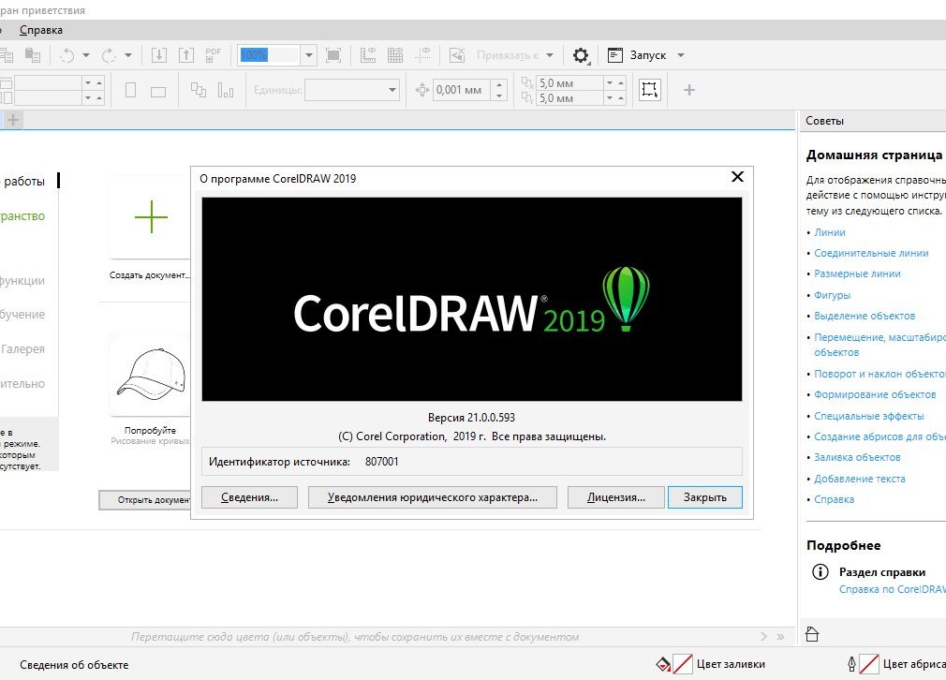
Task: Open the Размерные линии link
Action: (857, 273)
